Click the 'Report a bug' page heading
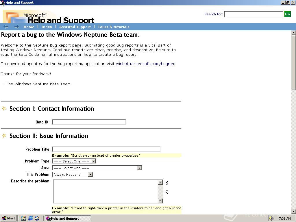The image size is (296, 222). point(70,35)
